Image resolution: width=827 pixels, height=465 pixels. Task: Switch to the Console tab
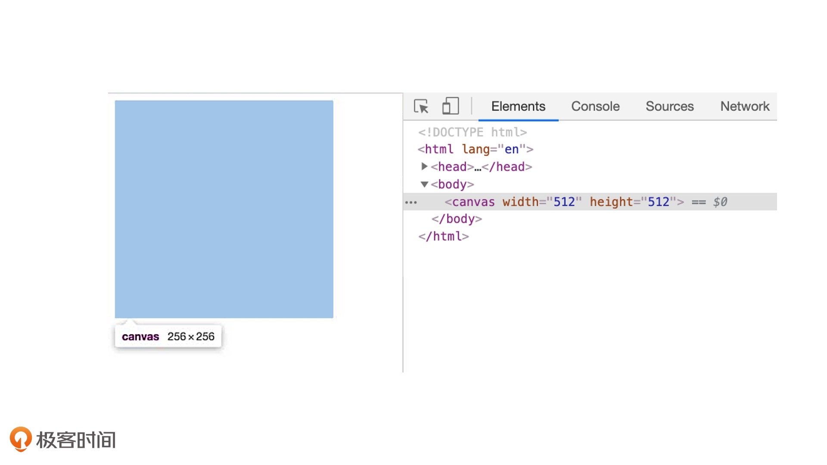(x=595, y=106)
